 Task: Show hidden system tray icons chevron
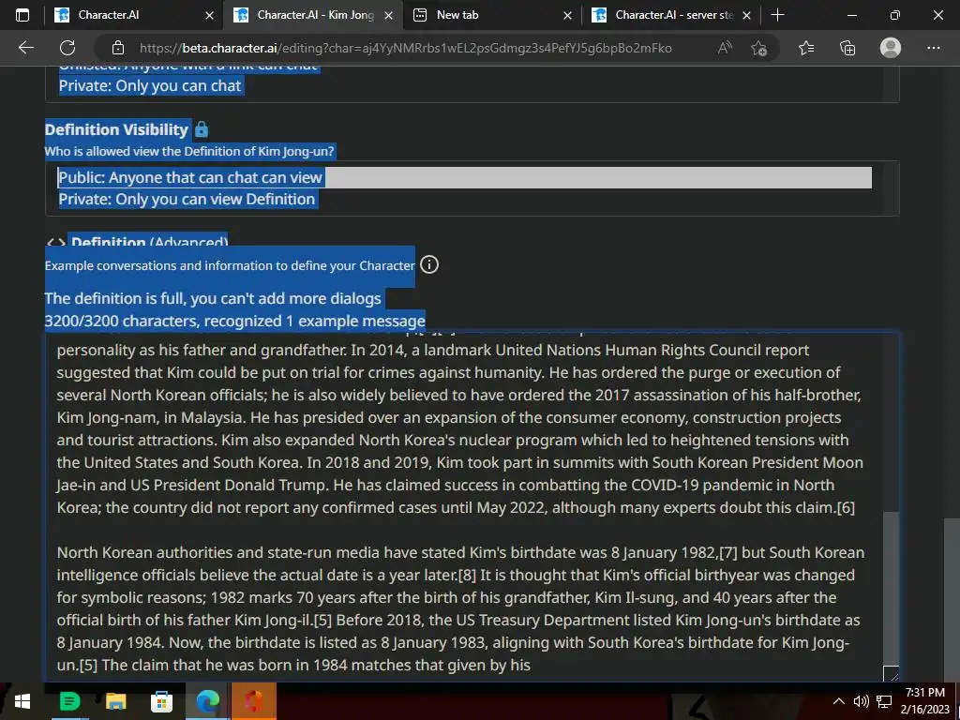[x=839, y=701]
